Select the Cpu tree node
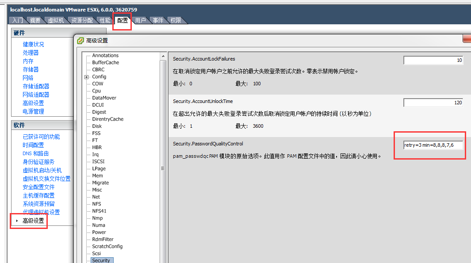Viewport: 471px width, 263px height. (x=96, y=91)
